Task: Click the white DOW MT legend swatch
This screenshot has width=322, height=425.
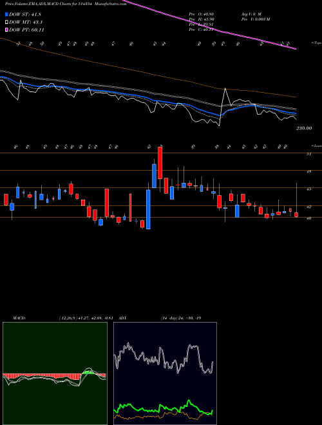Action: point(7,23)
